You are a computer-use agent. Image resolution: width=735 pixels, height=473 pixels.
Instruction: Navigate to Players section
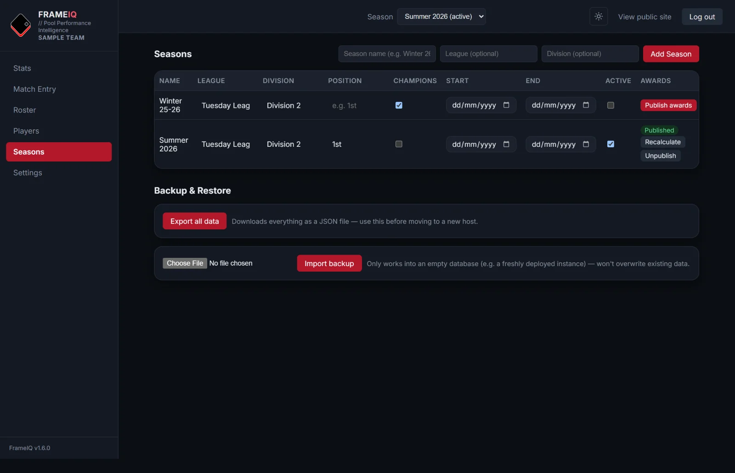[x=59, y=131]
